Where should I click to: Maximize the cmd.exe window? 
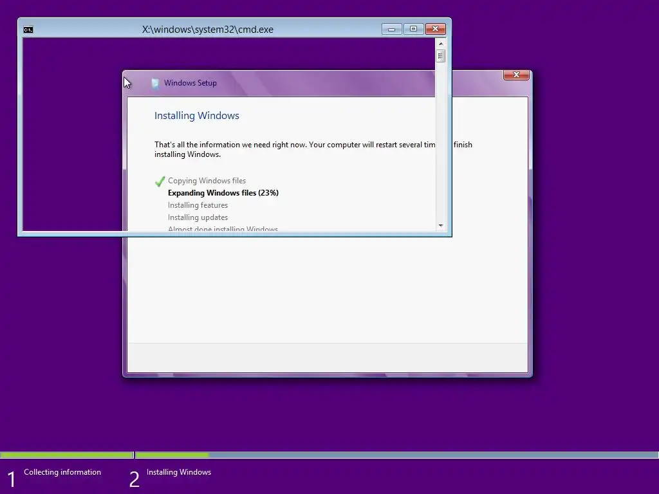414,29
